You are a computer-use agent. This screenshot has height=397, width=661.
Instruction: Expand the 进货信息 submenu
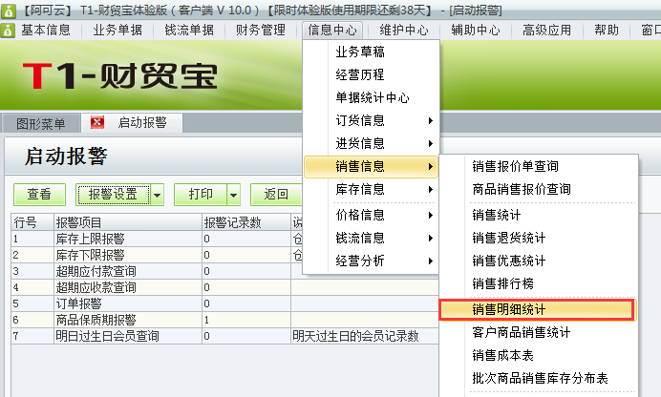(371, 143)
